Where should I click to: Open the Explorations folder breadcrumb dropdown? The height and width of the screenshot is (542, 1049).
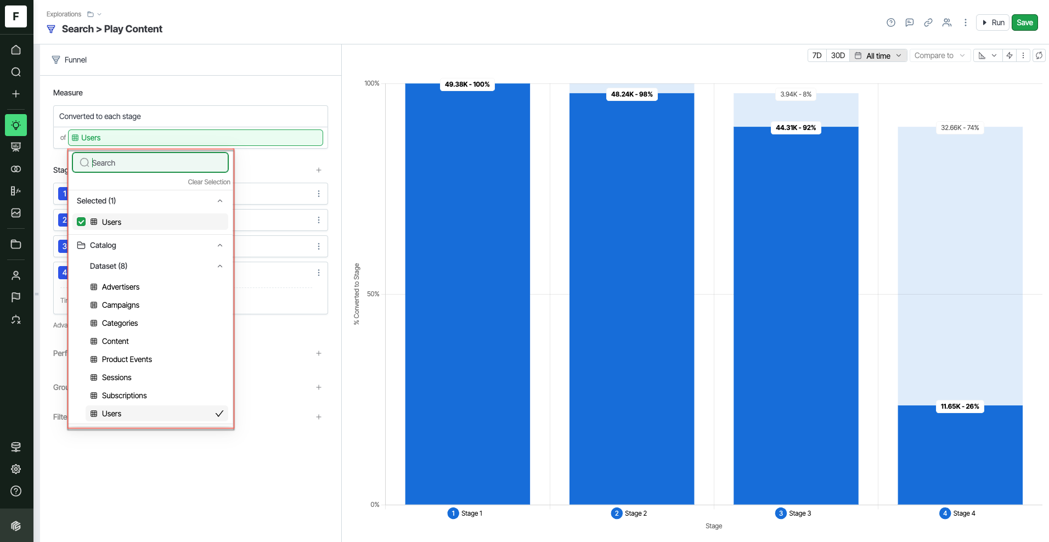[x=94, y=14]
